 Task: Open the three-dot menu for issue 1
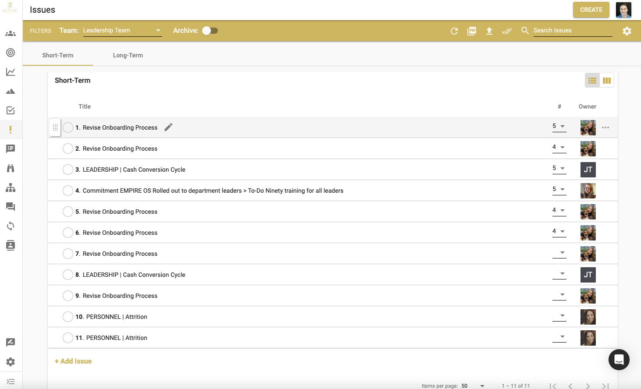[605, 127]
